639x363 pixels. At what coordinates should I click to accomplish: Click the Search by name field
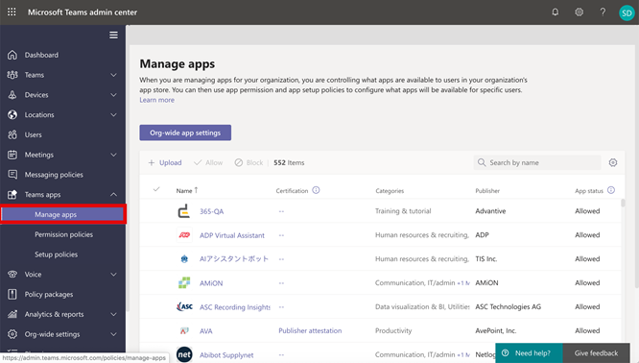[537, 162]
